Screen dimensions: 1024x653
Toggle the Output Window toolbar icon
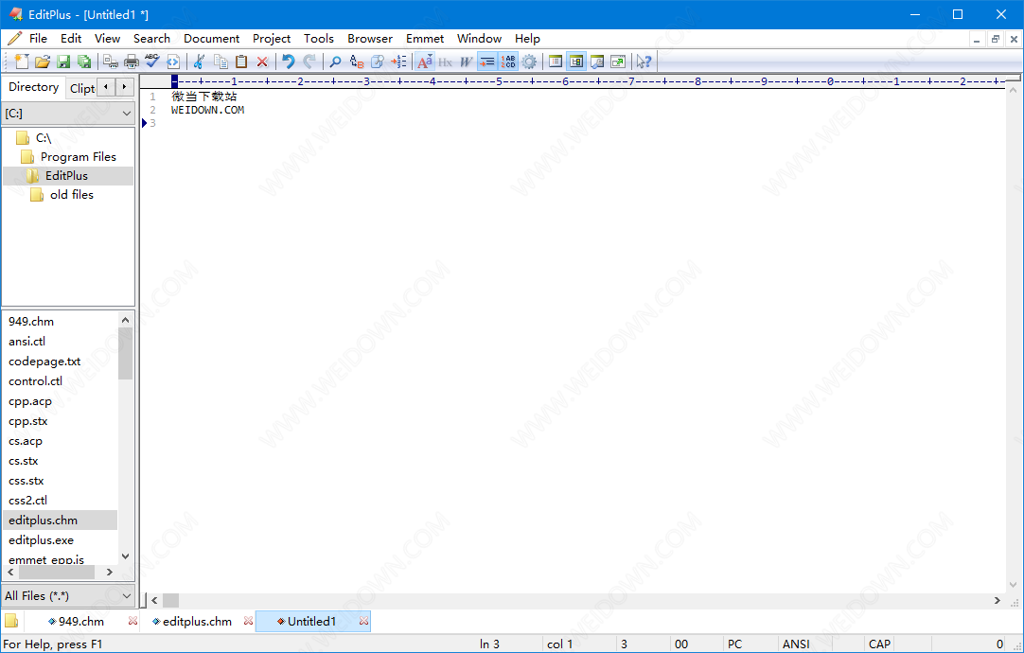pyautogui.click(x=597, y=62)
